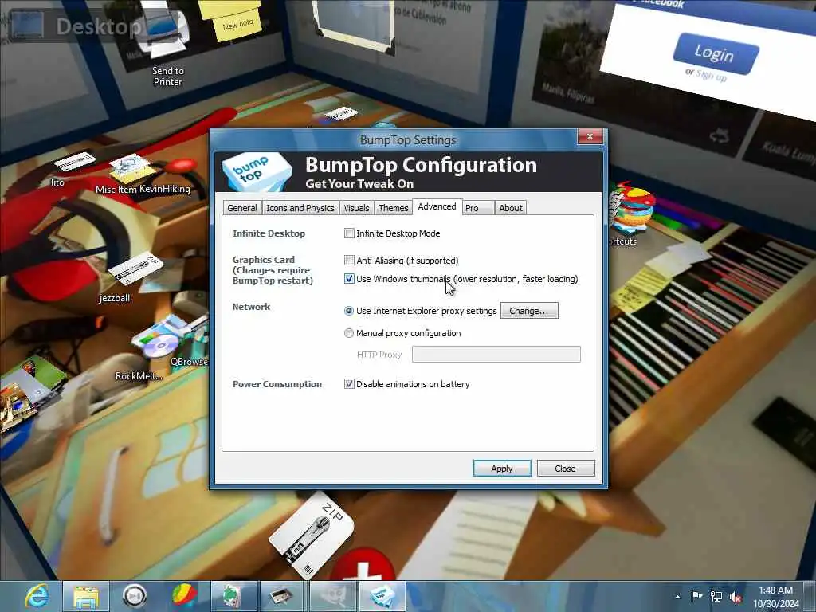816x612 pixels.
Task: Open the Action Center flag icon
Action: [x=696, y=596]
